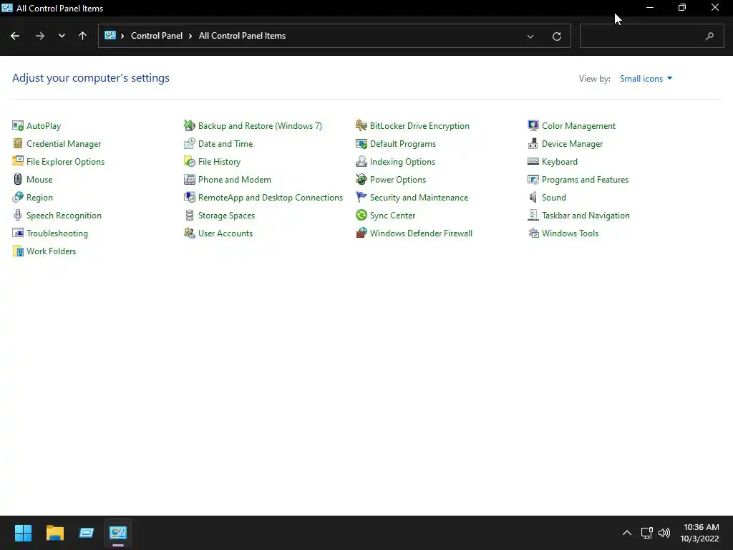The image size is (733, 550).
Task: Open the Troubleshooting link
Action: pos(57,233)
